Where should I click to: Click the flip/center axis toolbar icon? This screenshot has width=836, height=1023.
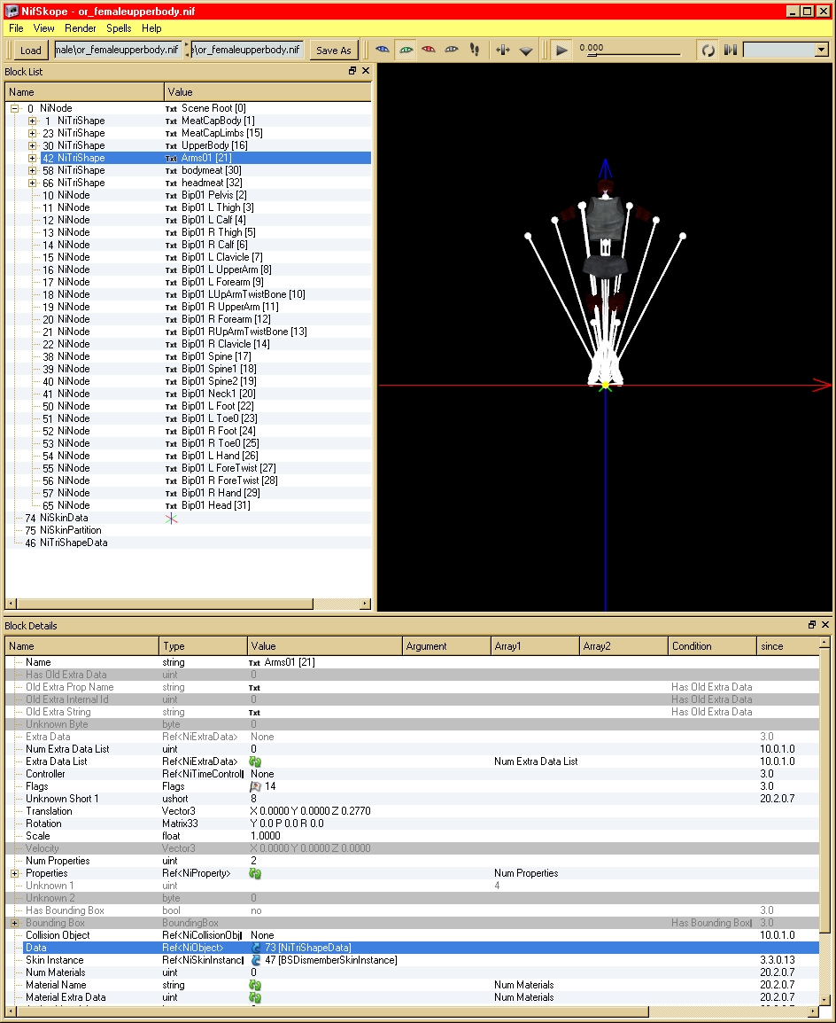pyautogui.click(x=502, y=50)
